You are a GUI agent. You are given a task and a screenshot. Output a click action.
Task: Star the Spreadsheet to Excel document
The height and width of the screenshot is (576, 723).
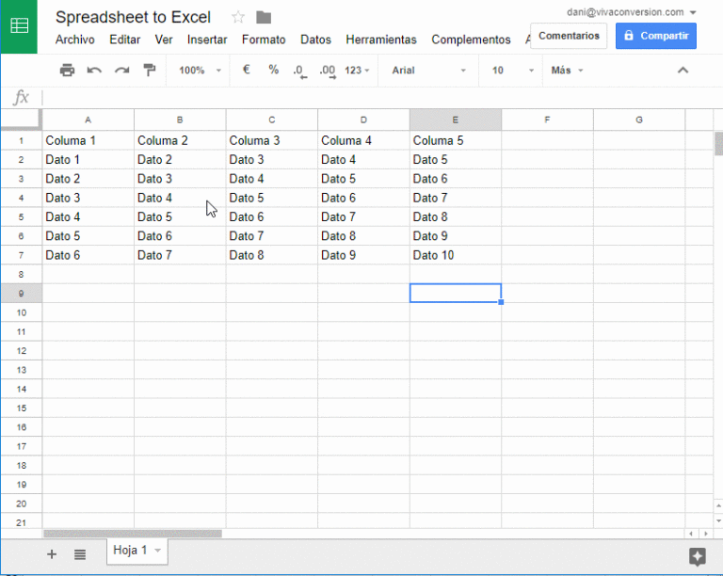click(238, 17)
